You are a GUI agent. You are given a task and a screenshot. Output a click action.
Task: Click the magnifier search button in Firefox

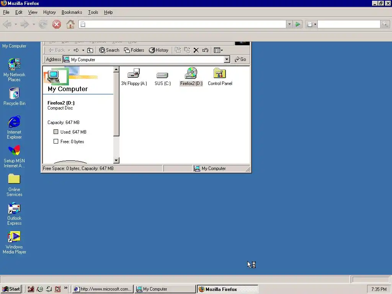[x=385, y=24]
